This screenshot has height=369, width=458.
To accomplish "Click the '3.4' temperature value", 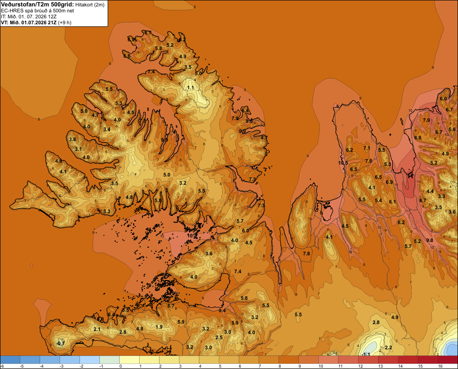I will click(107, 130).
